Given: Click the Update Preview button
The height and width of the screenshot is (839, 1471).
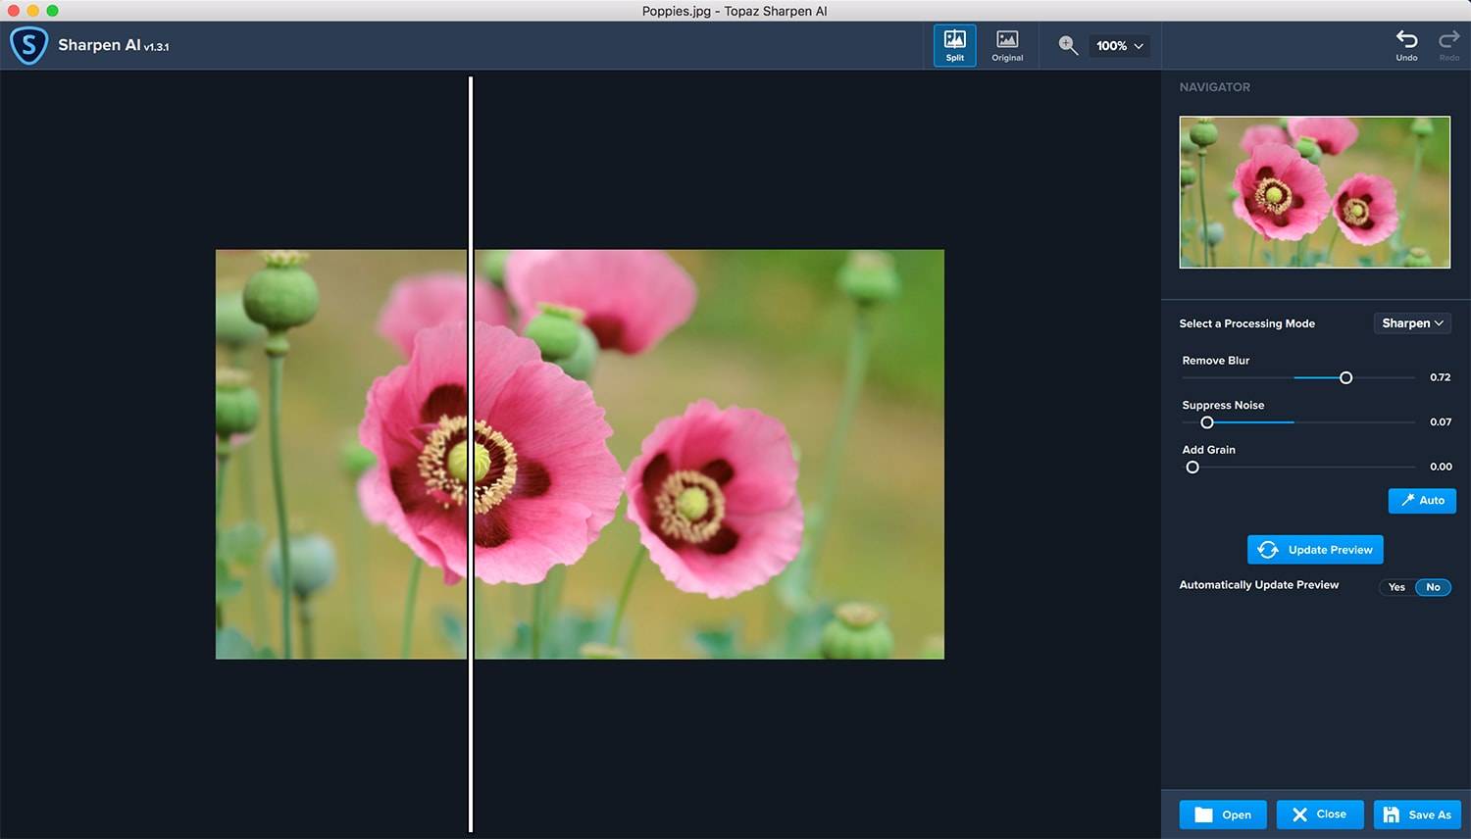Looking at the screenshot, I should click(1314, 549).
